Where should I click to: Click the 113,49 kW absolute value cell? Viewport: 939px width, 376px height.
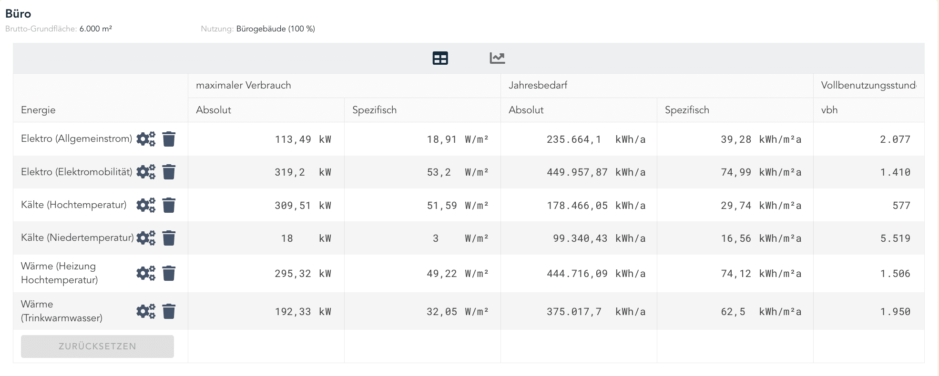[302, 139]
